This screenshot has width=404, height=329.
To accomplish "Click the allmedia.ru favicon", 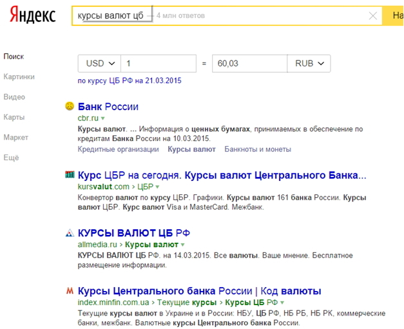I will (70, 232).
